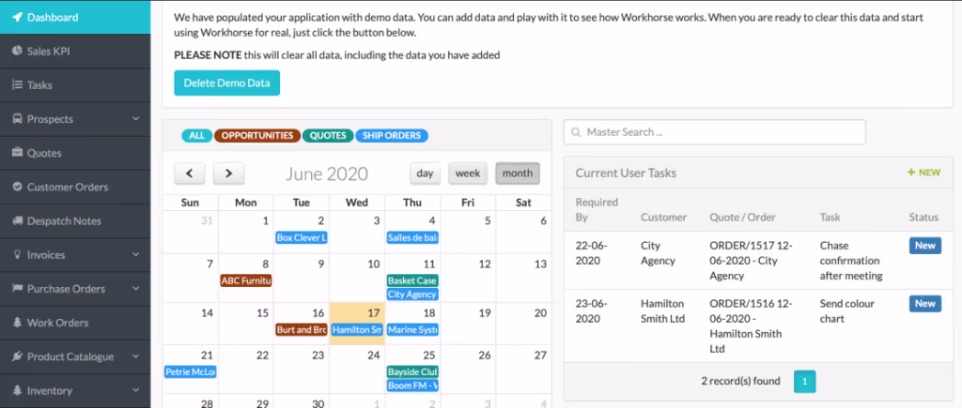Image resolution: width=962 pixels, height=408 pixels.
Task: Click the Prospects sidebar icon
Action: 17,119
